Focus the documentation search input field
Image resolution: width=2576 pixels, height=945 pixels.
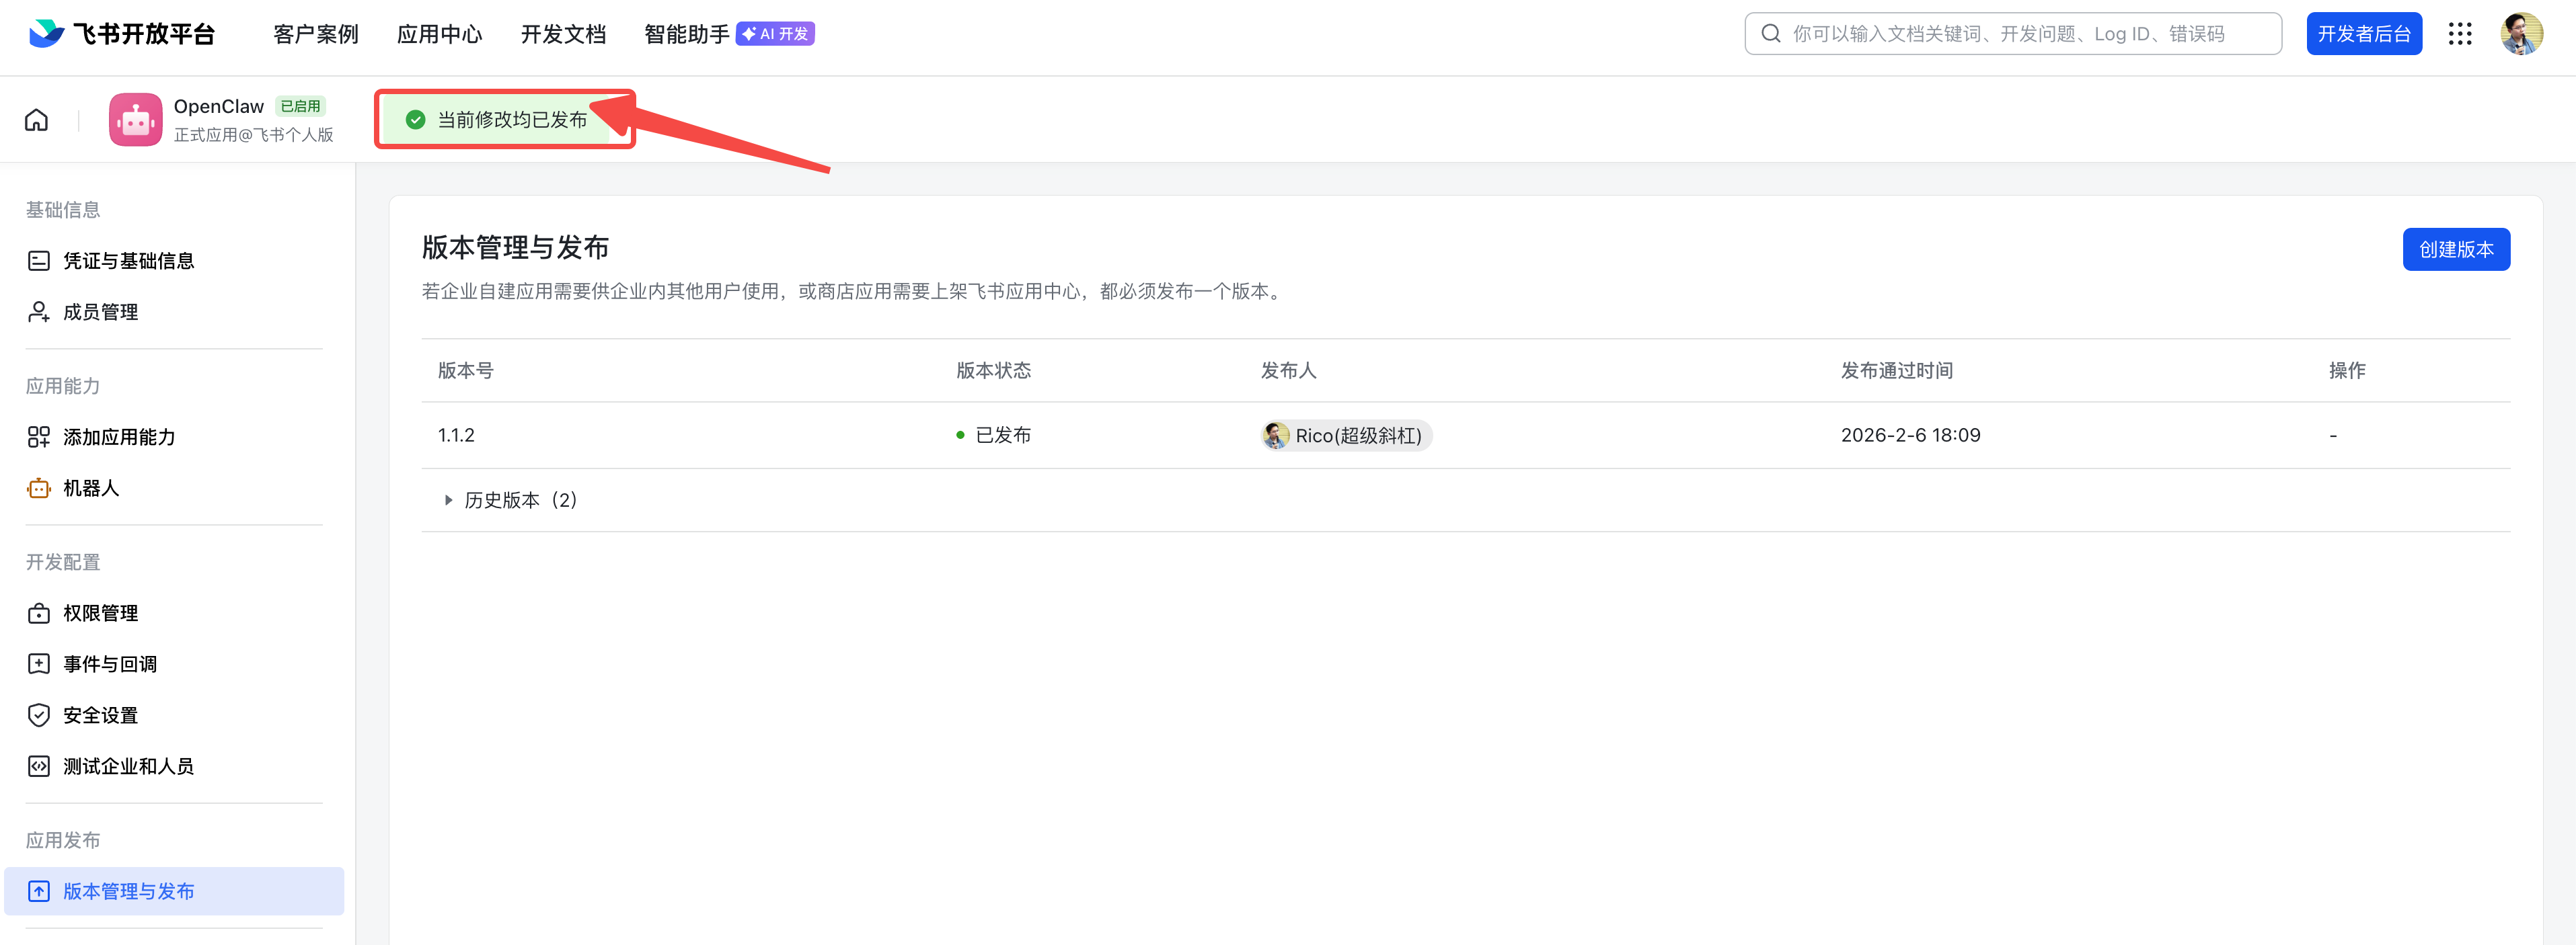[2020, 34]
